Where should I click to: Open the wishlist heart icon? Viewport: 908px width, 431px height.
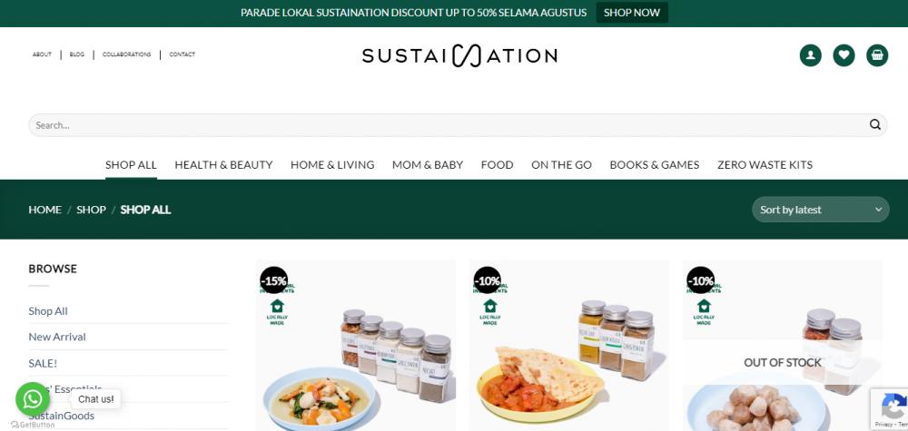pyautogui.click(x=844, y=55)
